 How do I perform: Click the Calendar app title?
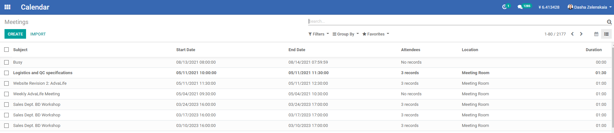[35, 7]
